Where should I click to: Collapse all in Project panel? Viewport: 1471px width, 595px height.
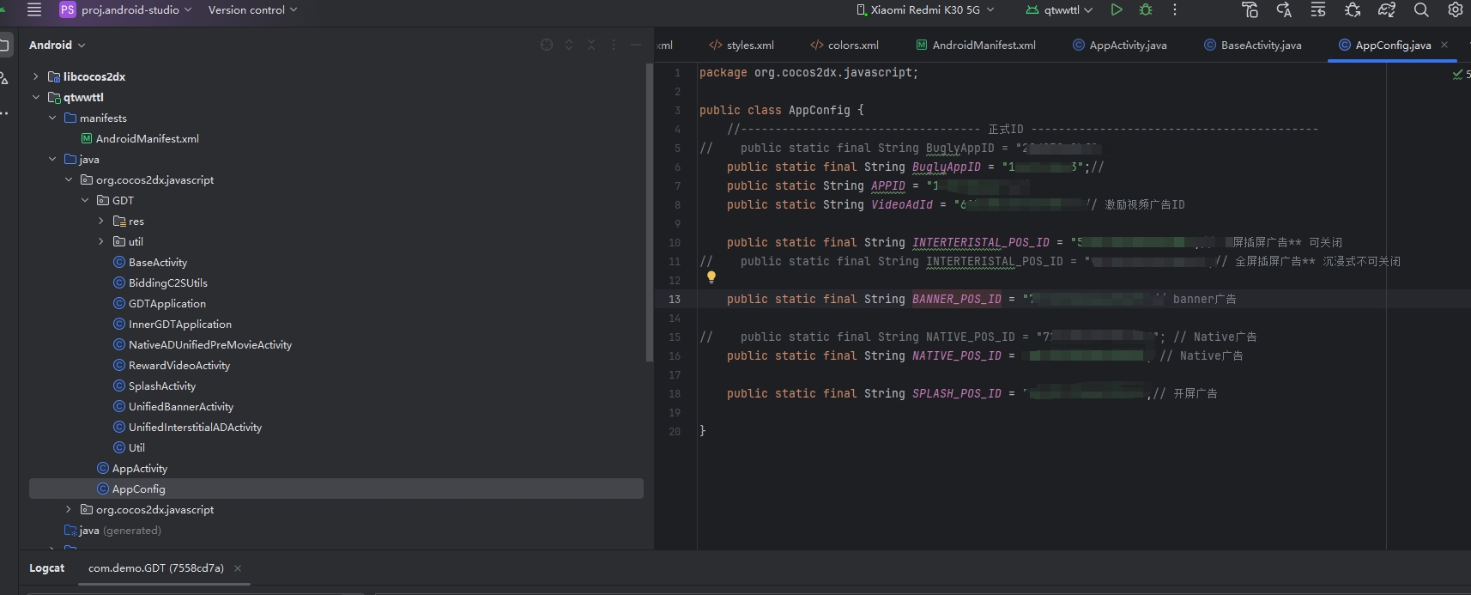(x=591, y=45)
